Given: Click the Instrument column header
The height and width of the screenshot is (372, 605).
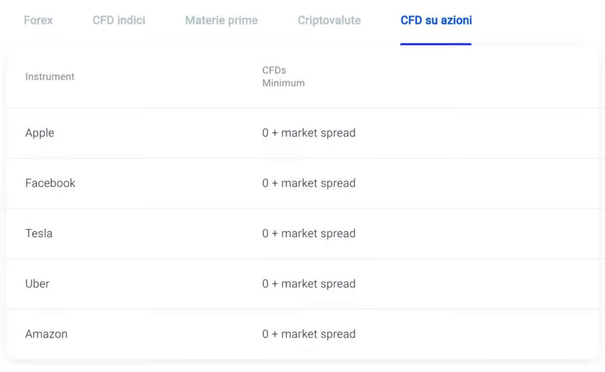Looking at the screenshot, I should [50, 77].
